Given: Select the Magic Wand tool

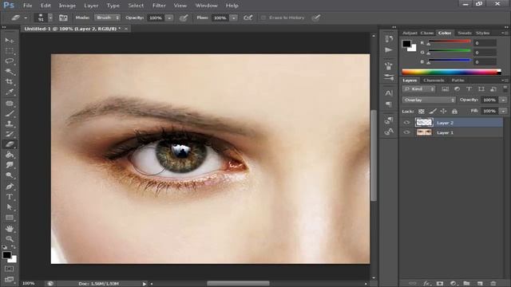Looking at the screenshot, I should point(10,71).
